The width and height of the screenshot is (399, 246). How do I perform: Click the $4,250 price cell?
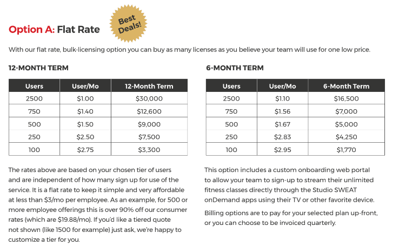point(346,137)
